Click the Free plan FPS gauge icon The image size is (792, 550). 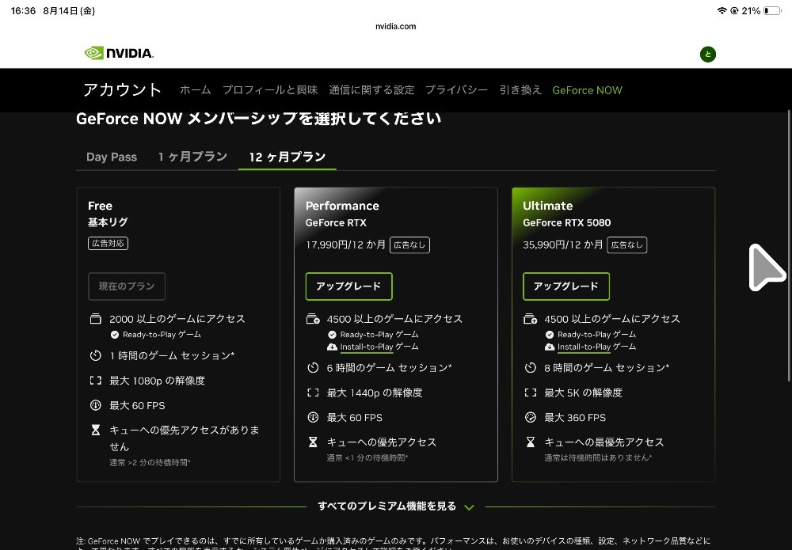96,405
